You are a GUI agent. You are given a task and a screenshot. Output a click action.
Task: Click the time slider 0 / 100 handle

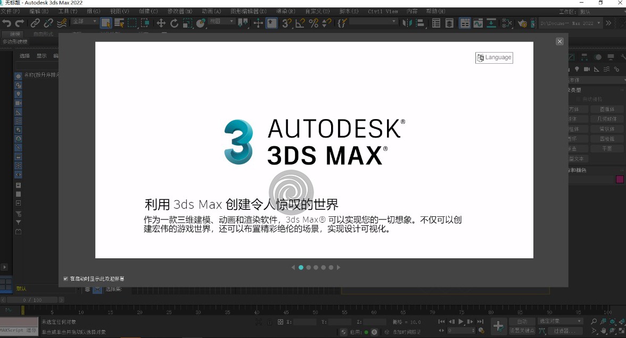(x=32, y=300)
